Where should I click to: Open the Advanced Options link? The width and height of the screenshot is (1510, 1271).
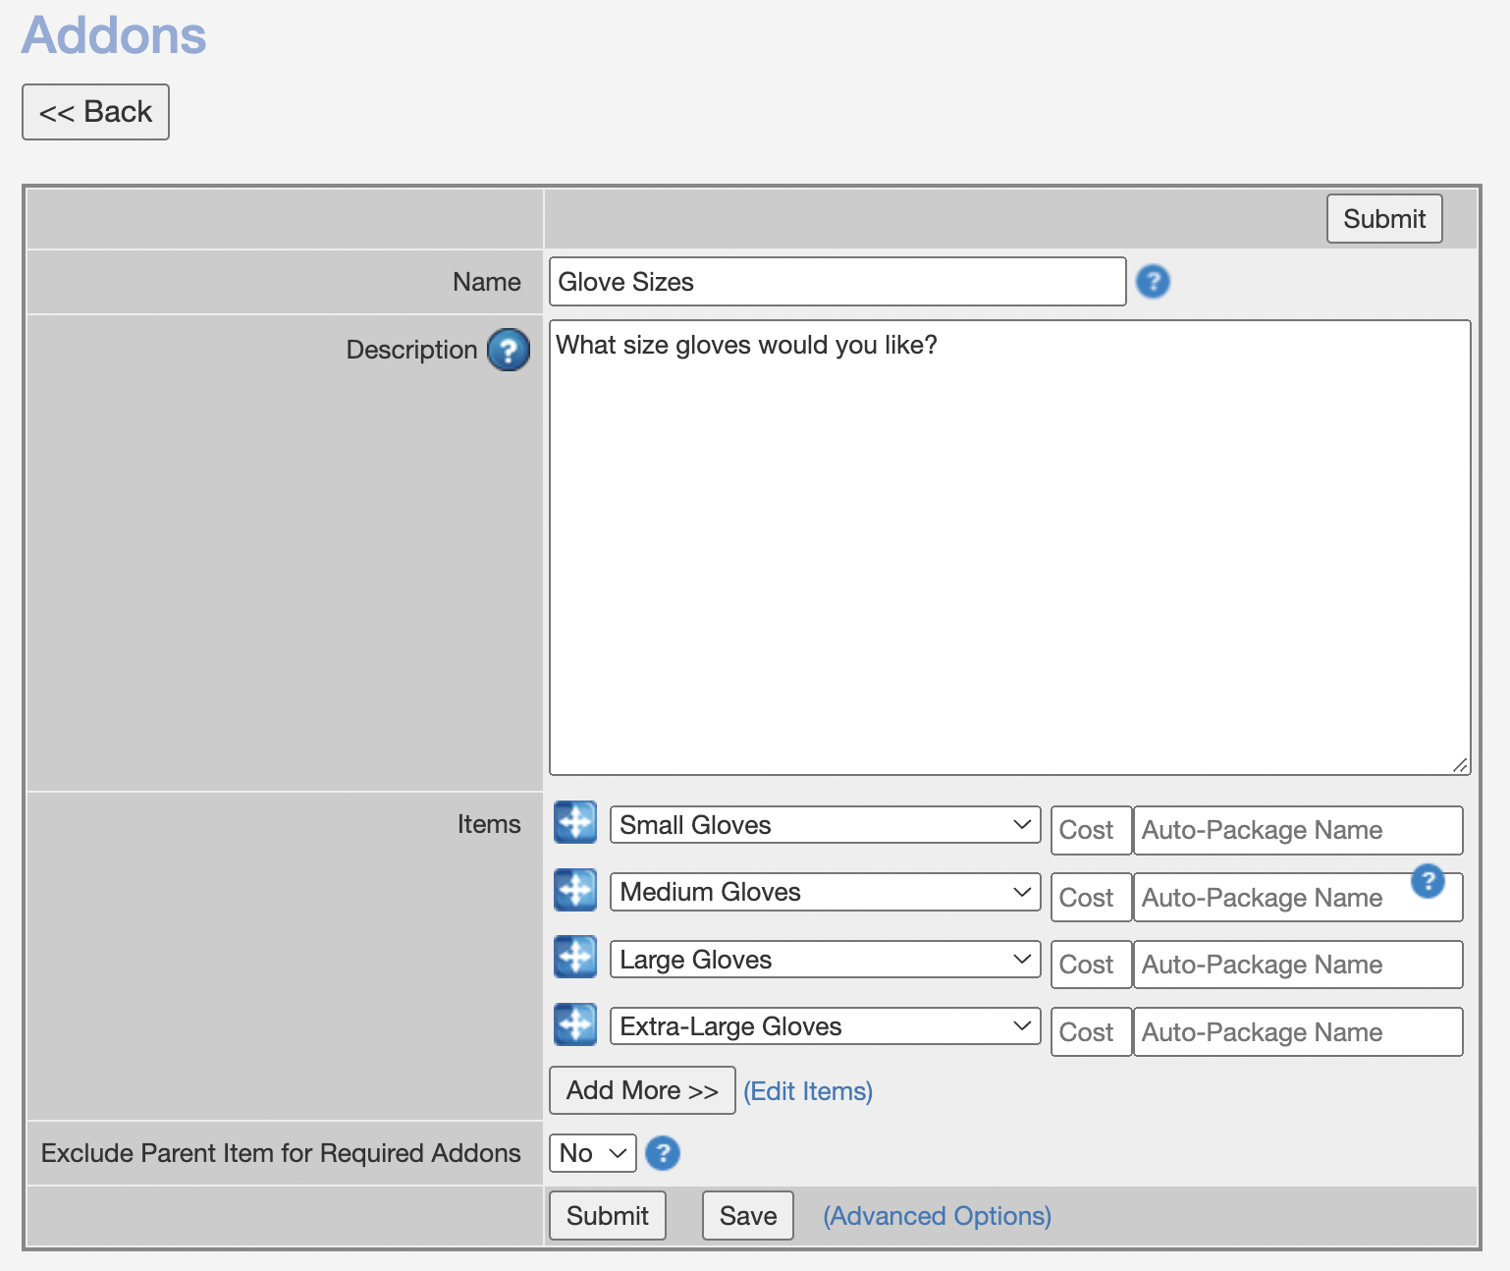coord(937,1216)
